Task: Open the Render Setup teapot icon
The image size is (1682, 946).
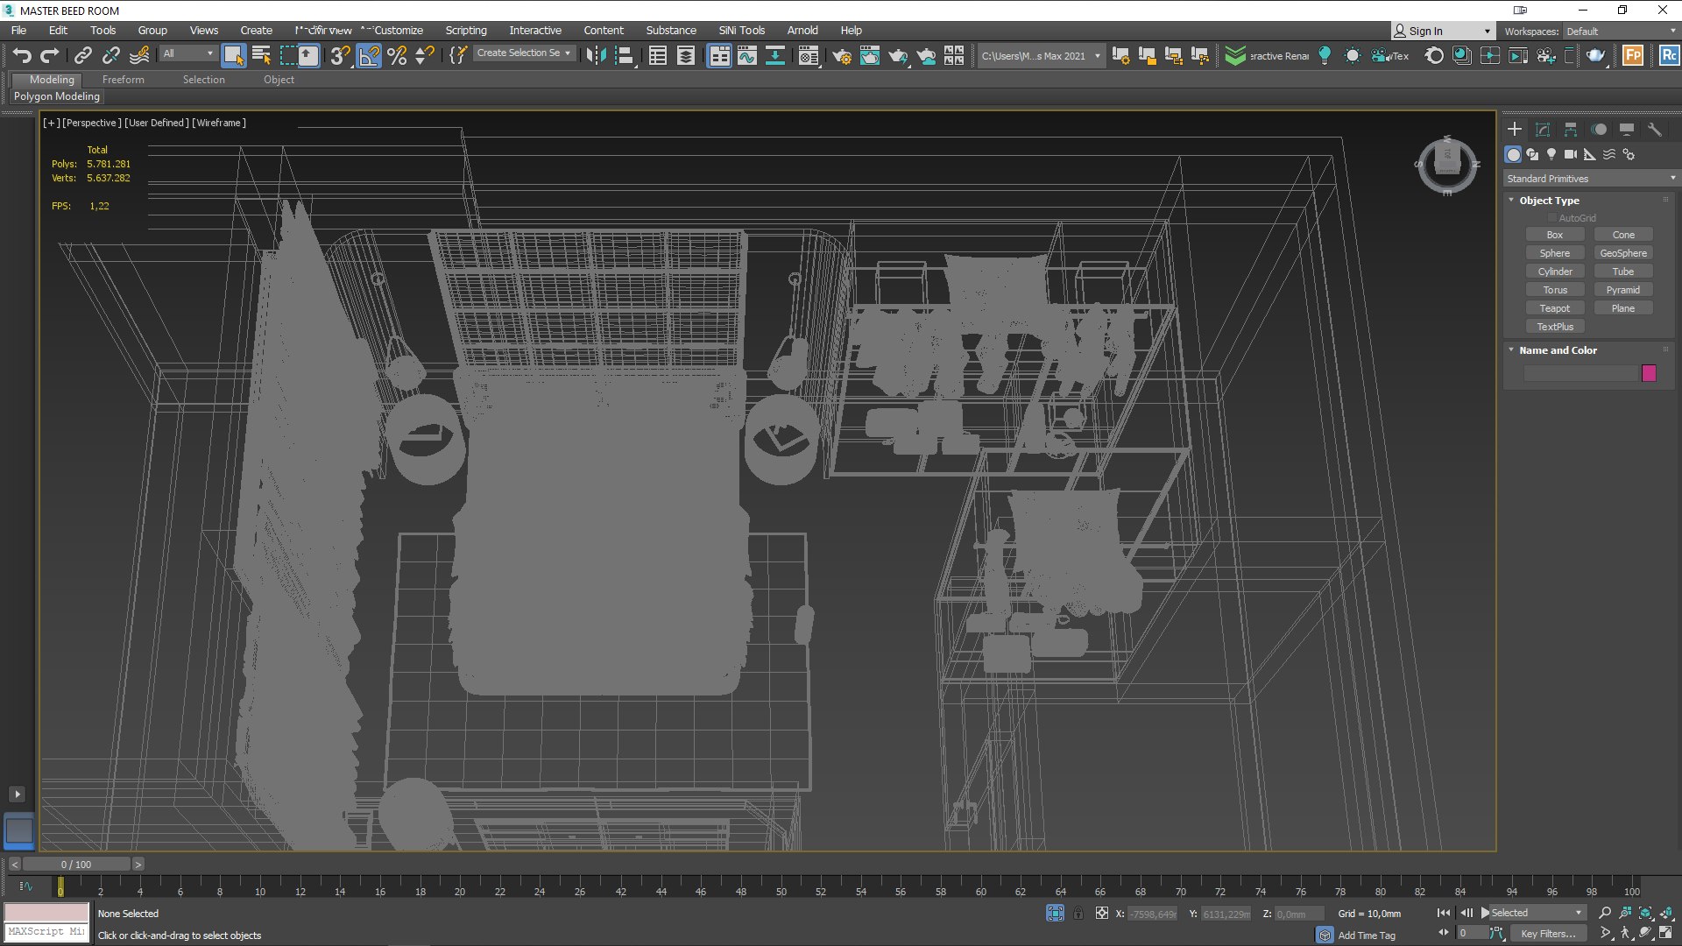Action: [x=841, y=56]
